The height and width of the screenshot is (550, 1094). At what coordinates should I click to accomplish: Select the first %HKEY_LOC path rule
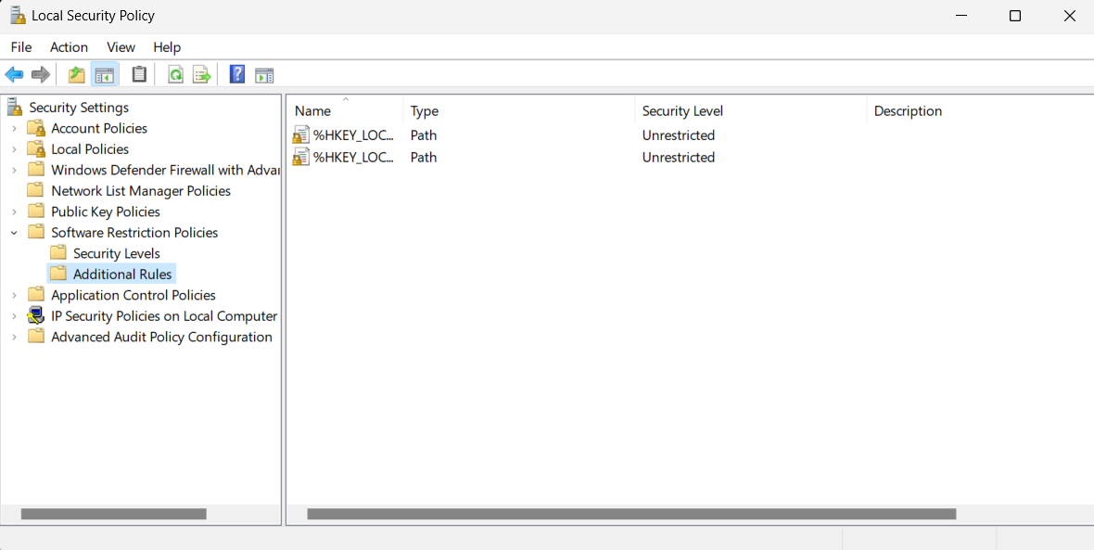352,134
